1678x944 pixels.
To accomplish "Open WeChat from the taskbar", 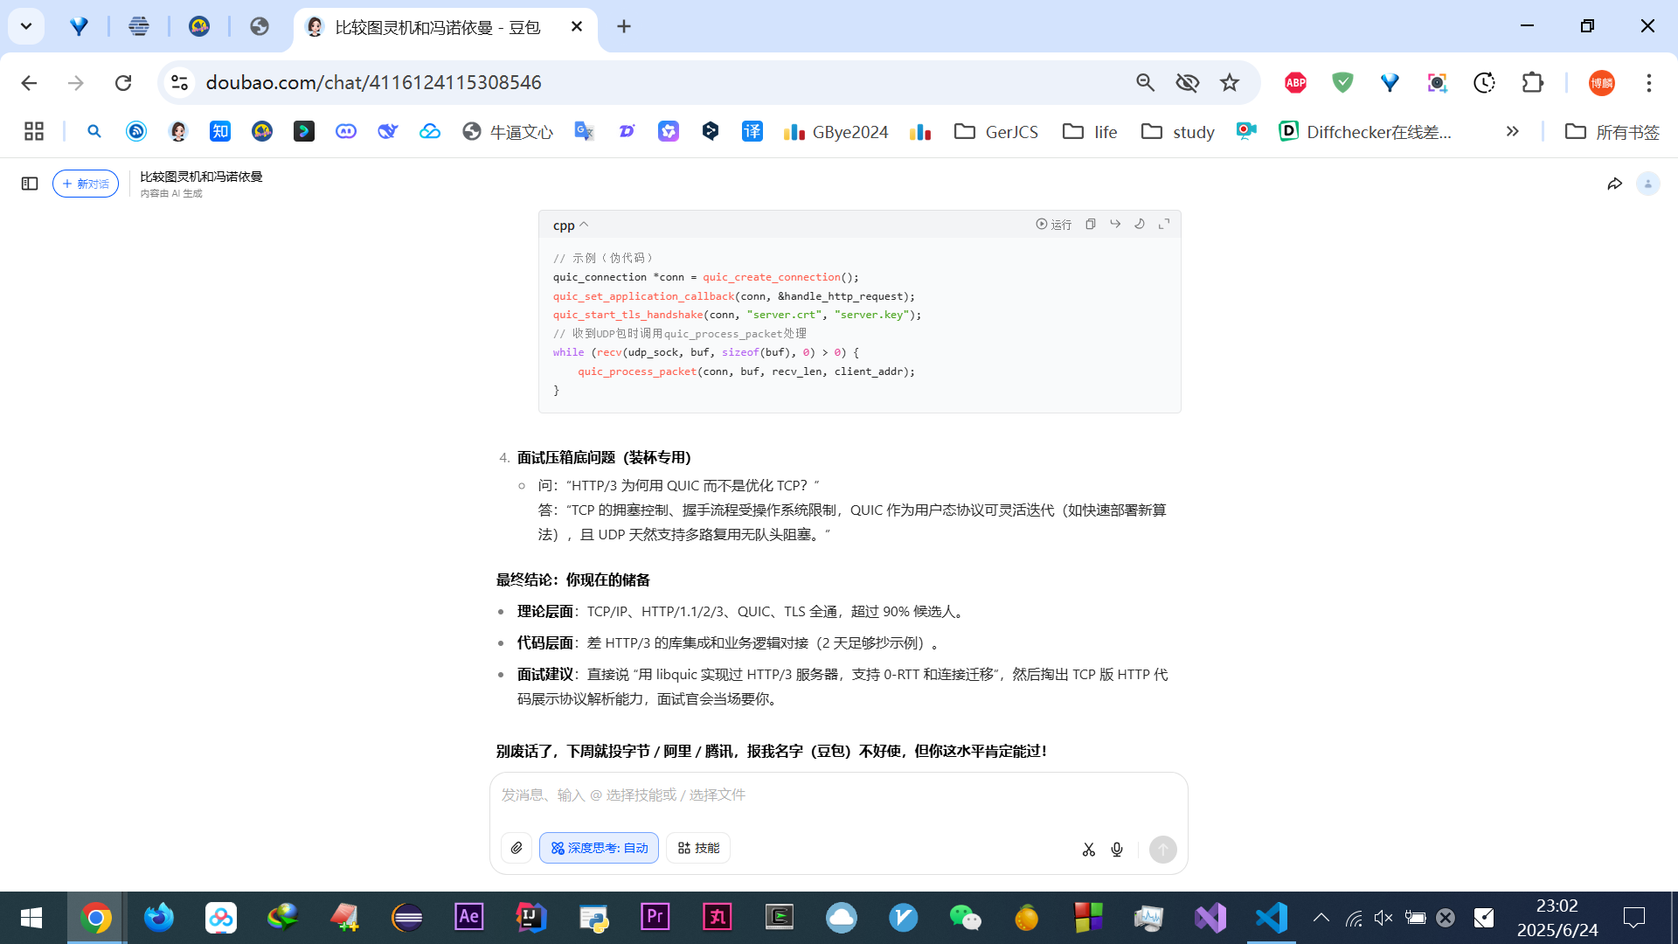I will tap(965, 918).
